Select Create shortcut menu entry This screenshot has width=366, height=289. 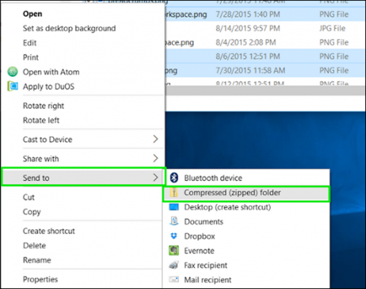coord(49,231)
